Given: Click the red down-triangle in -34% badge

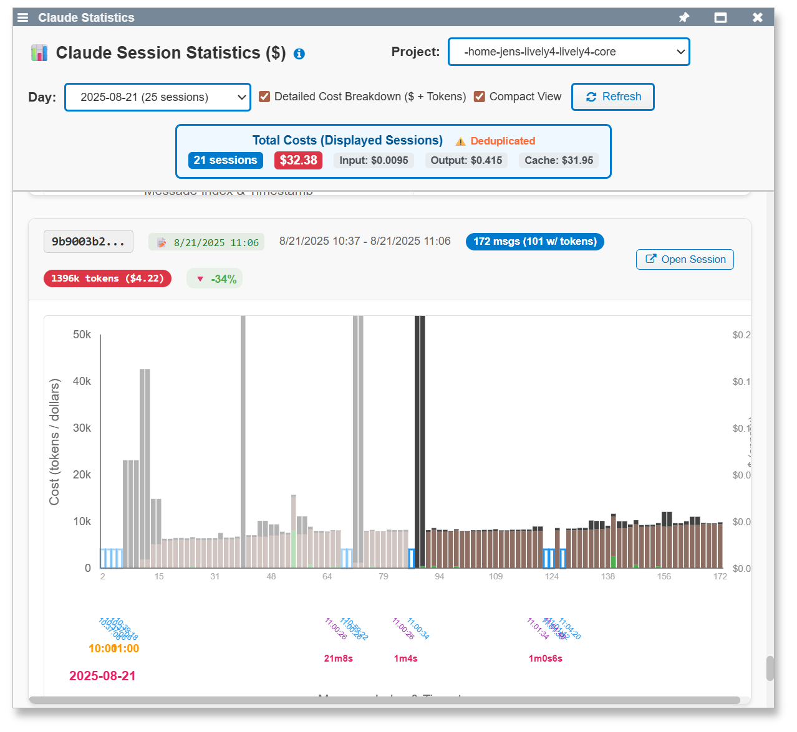Looking at the screenshot, I should click(x=200, y=279).
